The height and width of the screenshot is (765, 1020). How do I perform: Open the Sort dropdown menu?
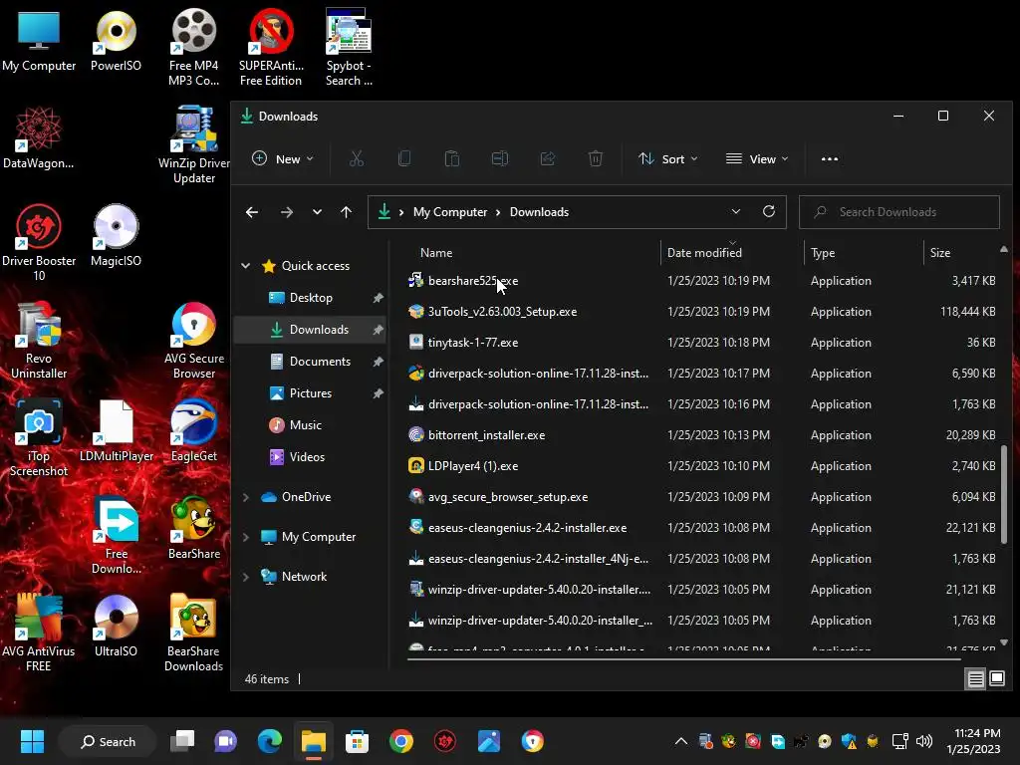[x=668, y=158]
